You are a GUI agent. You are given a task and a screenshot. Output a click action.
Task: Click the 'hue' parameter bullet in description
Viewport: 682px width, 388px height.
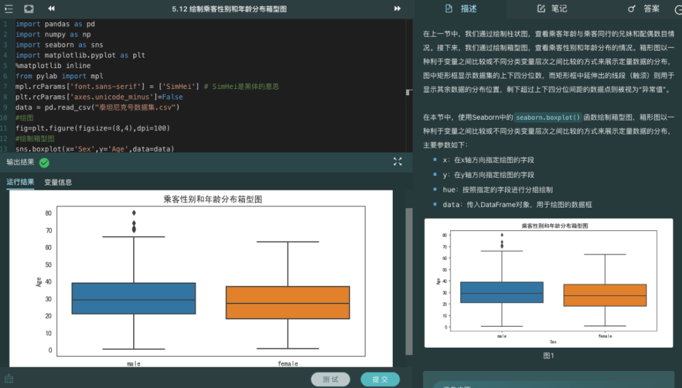(x=498, y=190)
